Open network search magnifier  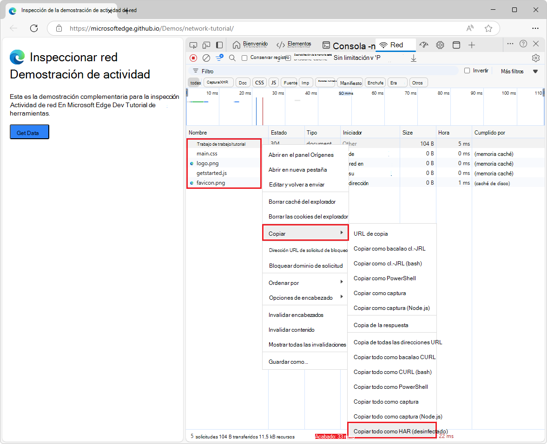pos(232,58)
